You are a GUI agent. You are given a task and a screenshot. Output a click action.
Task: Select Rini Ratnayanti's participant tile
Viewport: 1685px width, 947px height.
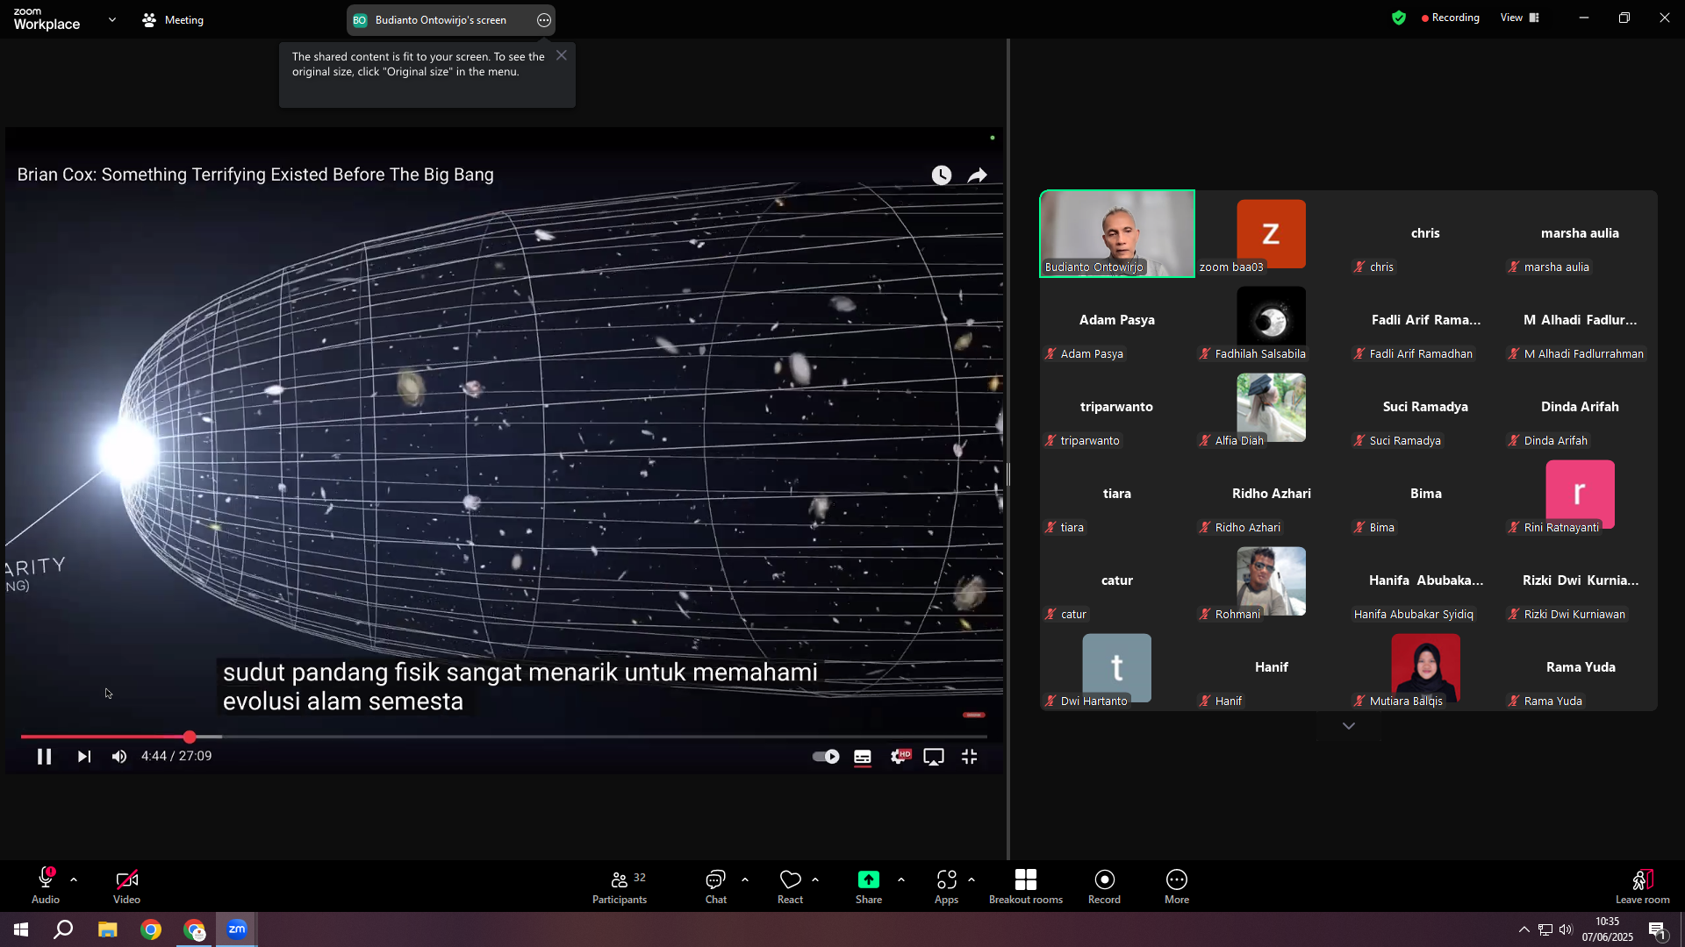[1581, 495]
